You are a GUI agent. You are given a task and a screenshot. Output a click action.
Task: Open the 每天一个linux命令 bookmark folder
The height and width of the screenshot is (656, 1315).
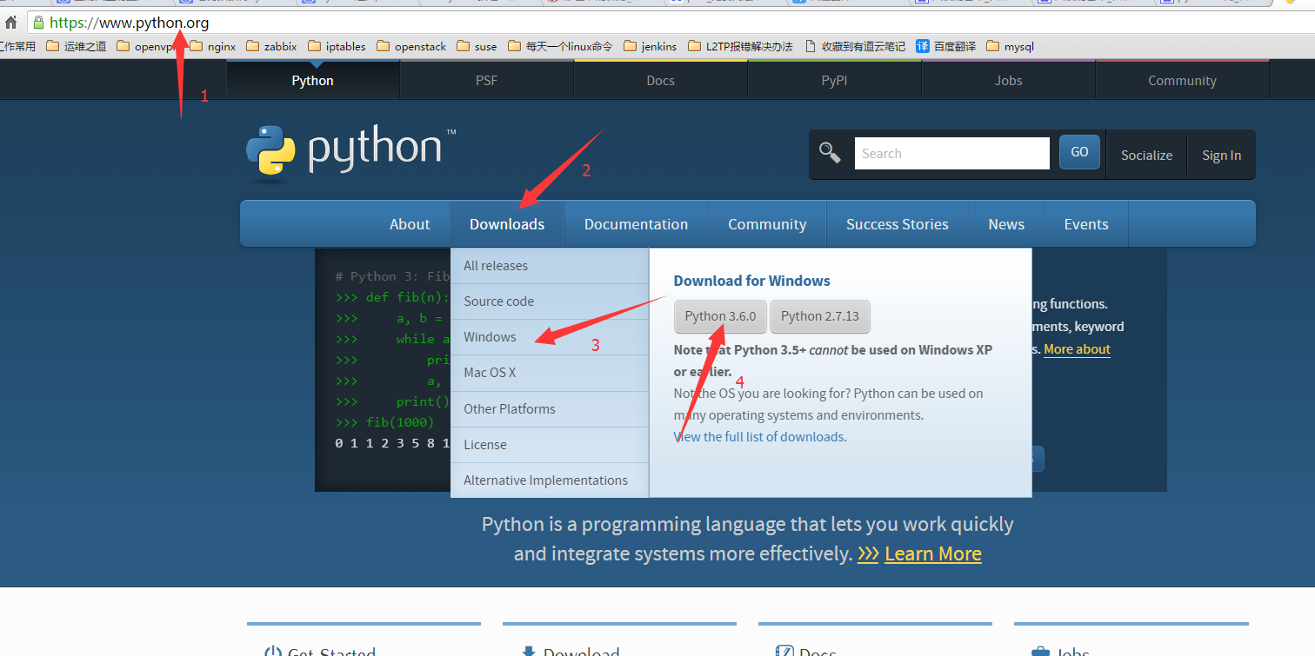560,47
